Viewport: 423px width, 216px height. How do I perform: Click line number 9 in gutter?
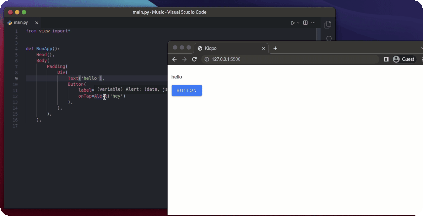16,78
